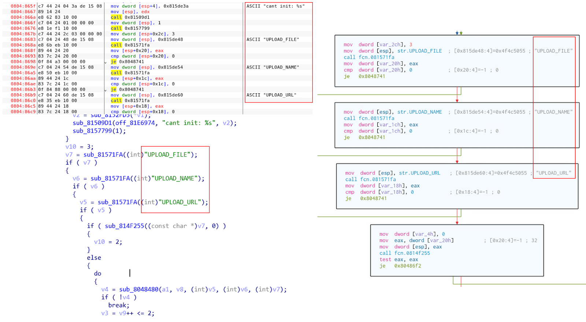The width and height of the screenshot is (586, 322).
Task: Click the quoted "UPLOAD_URL" comment in graph view
Action: coord(553,173)
